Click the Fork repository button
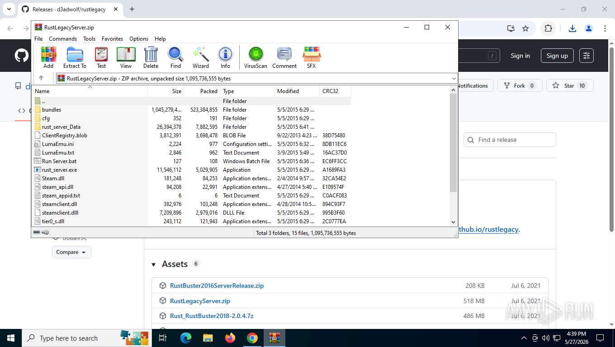This screenshot has width=615, height=347. pyautogui.click(x=519, y=85)
